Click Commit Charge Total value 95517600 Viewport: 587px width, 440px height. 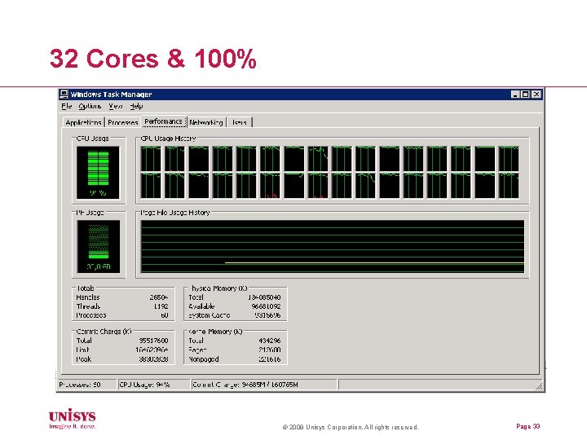pos(153,341)
